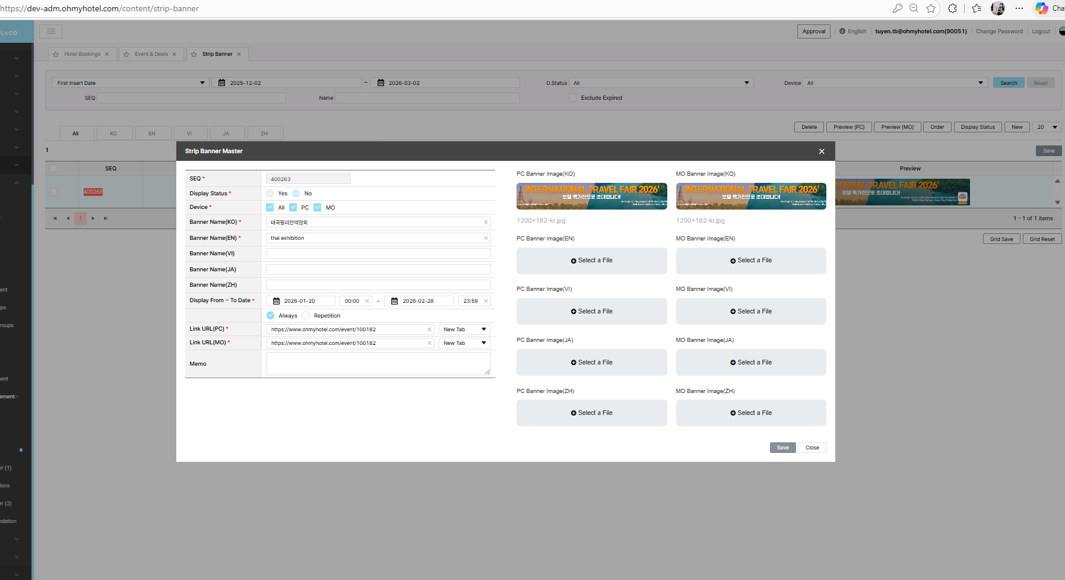The height and width of the screenshot is (580, 1065).
Task: Open the Device filter dropdown
Action: (895, 83)
